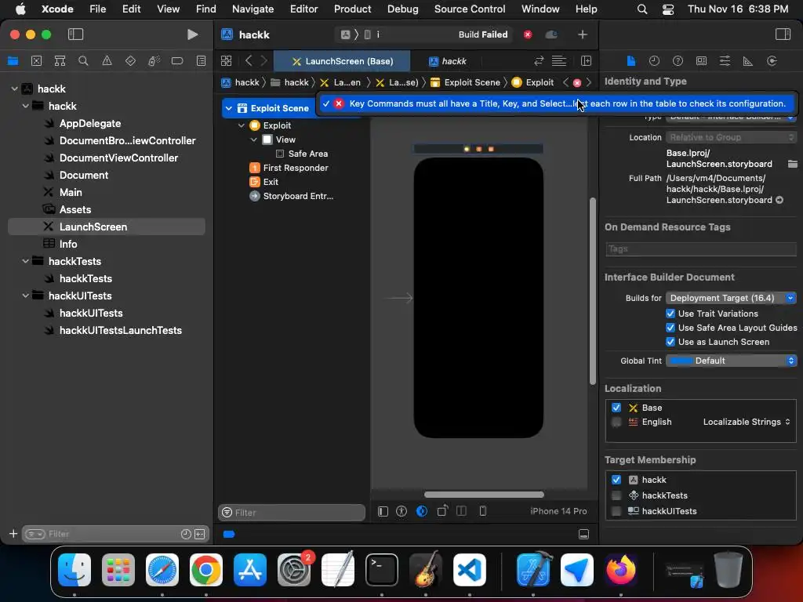Show the Attributes inspector

click(725, 61)
